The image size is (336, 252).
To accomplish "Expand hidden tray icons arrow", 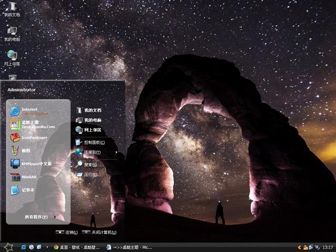I will pos(300,247).
